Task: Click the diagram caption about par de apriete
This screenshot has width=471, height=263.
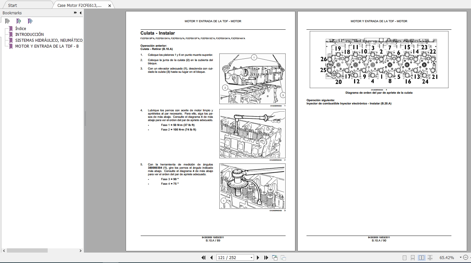Action: point(379,93)
